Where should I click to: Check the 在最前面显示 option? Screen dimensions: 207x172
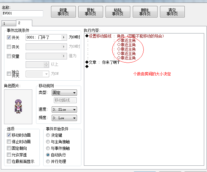9,161
